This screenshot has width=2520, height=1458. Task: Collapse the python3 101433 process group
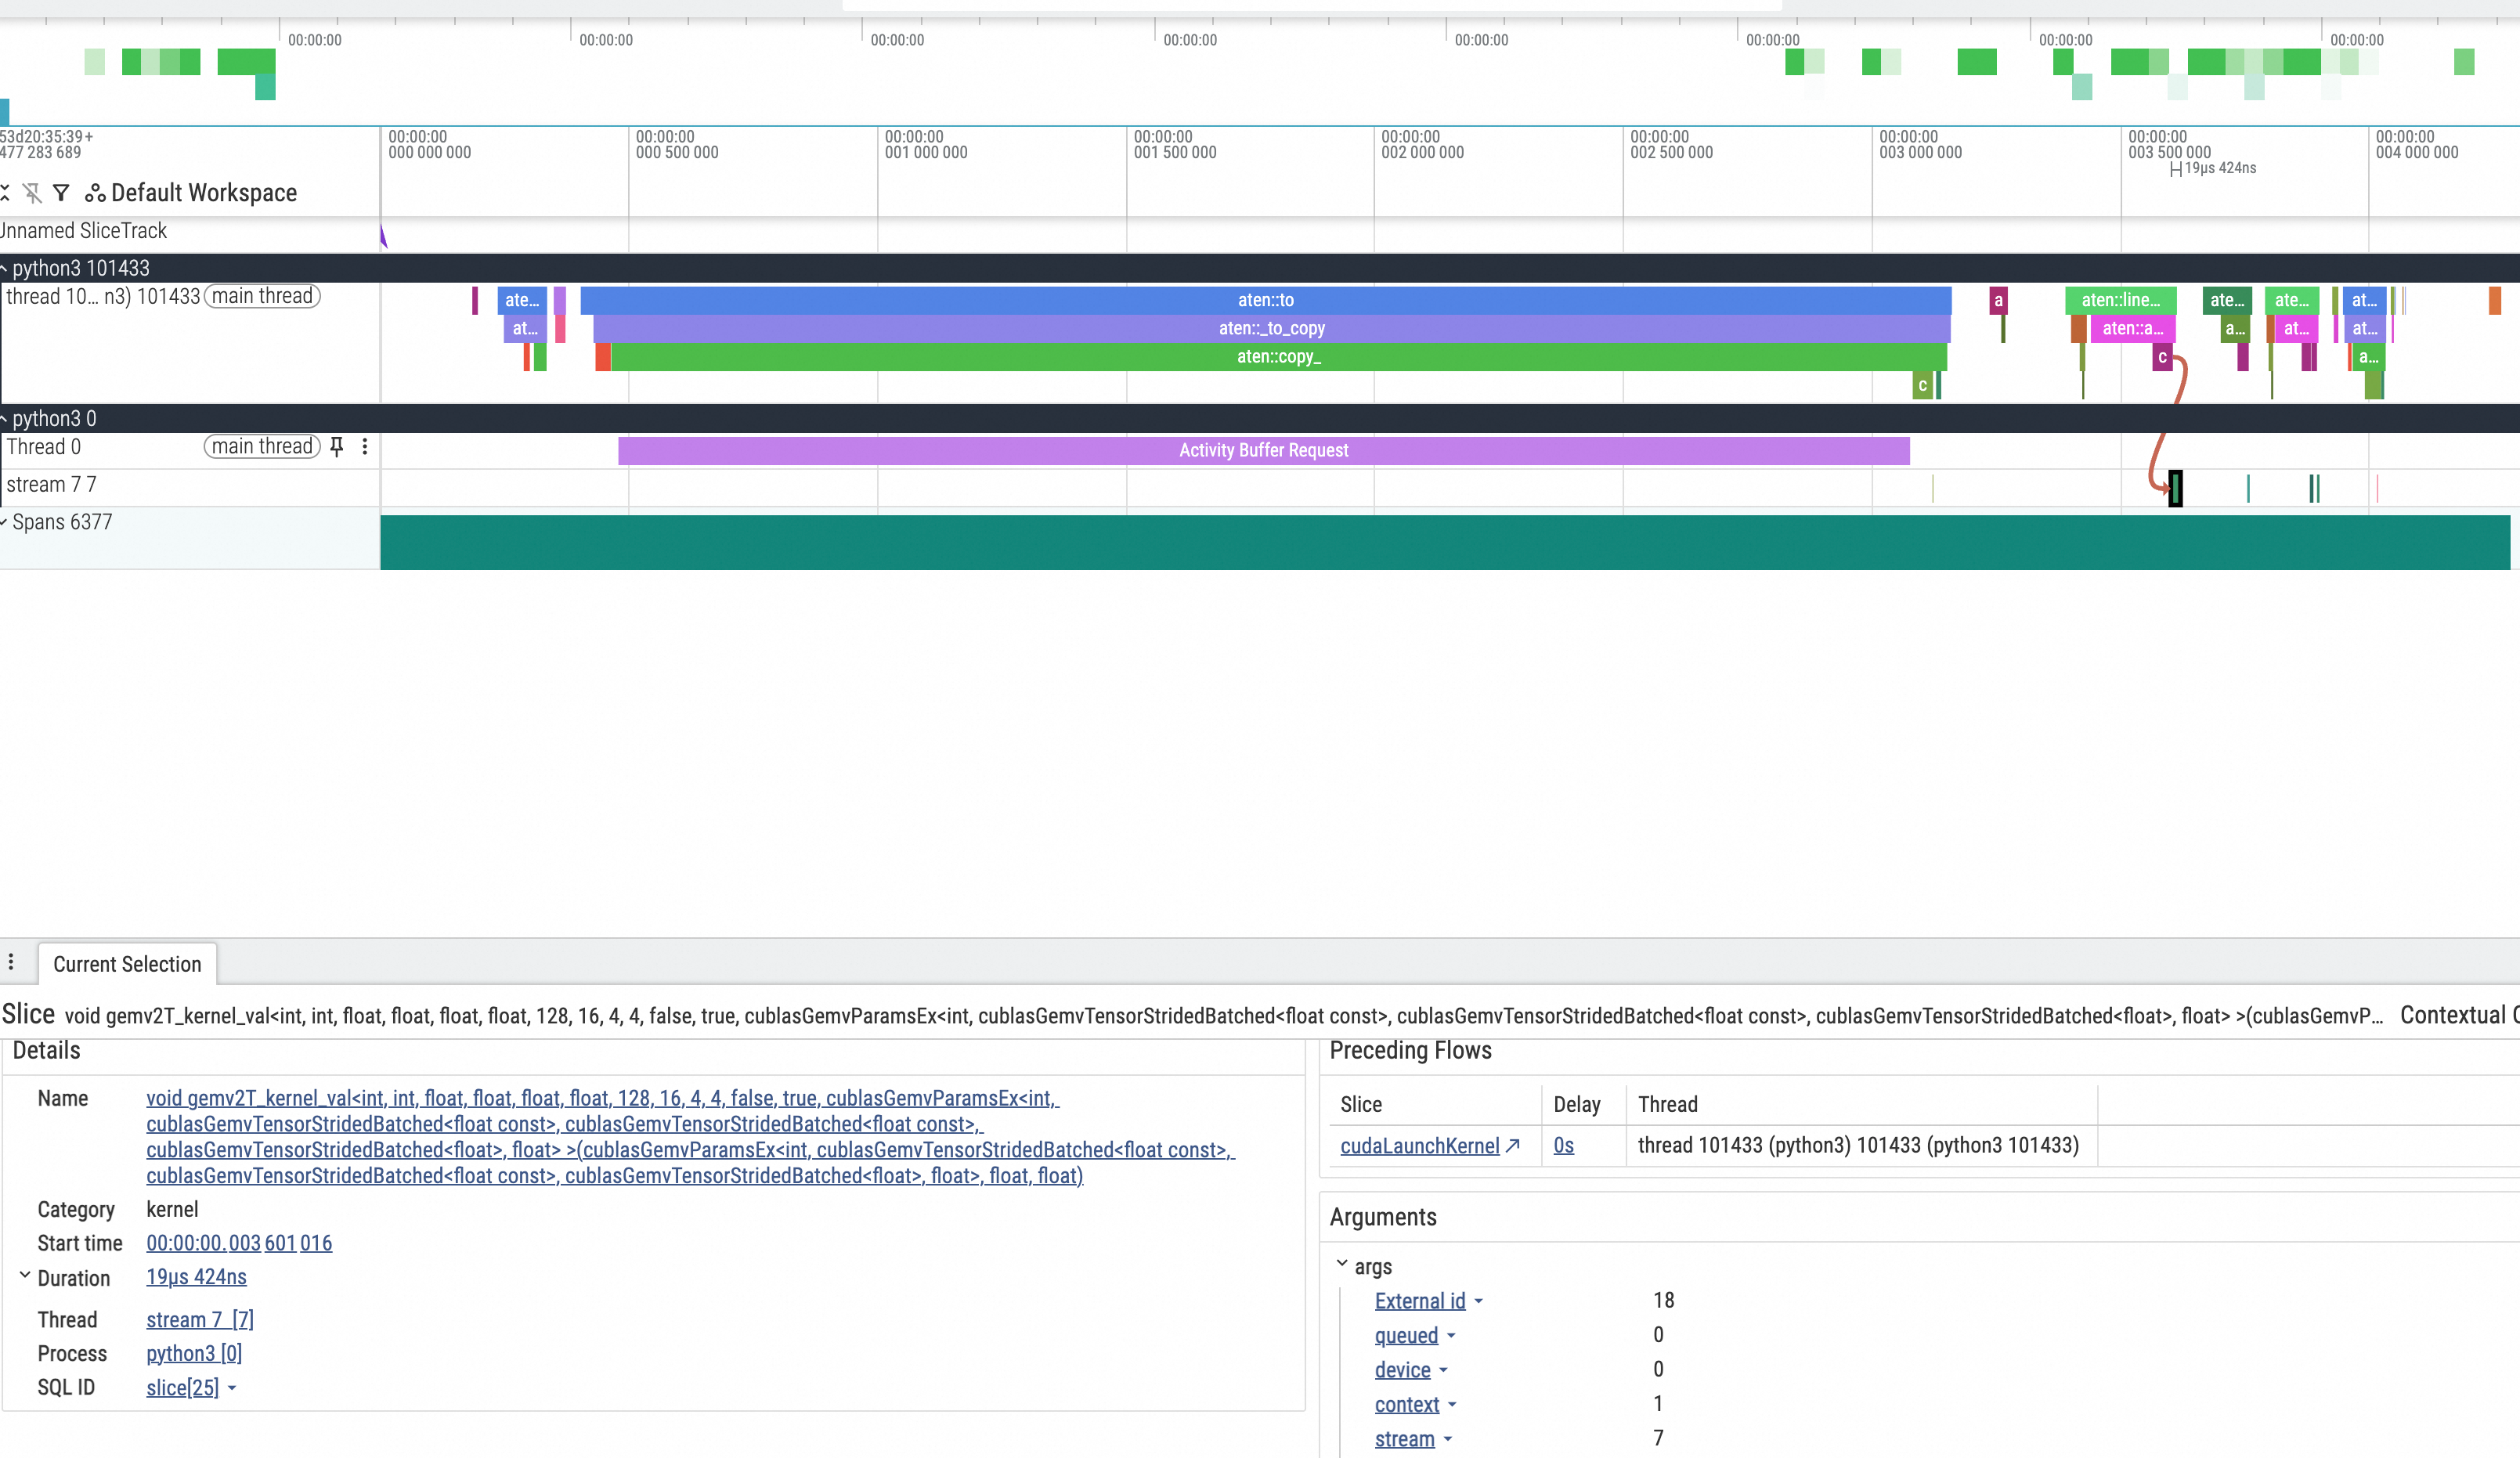pyautogui.click(x=5, y=268)
